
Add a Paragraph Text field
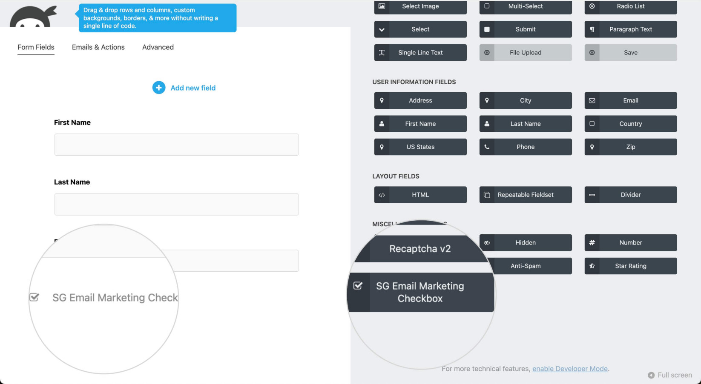coord(631,29)
